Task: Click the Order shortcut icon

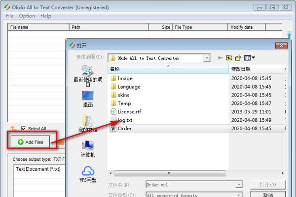Action: click(113, 129)
